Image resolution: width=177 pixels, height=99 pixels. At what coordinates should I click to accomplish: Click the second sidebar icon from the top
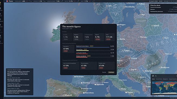click(x=1, y=8)
